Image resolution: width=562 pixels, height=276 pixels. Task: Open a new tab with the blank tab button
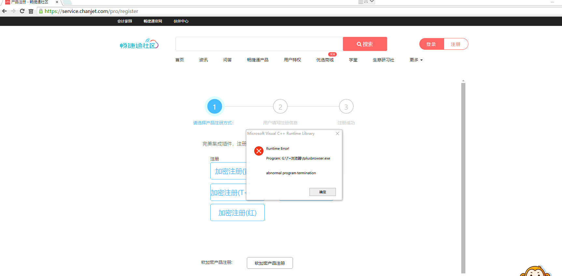click(x=67, y=2)
